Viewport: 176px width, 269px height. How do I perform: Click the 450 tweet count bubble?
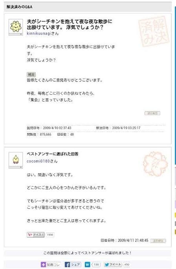pyautogui.click(x=126, y=264)
